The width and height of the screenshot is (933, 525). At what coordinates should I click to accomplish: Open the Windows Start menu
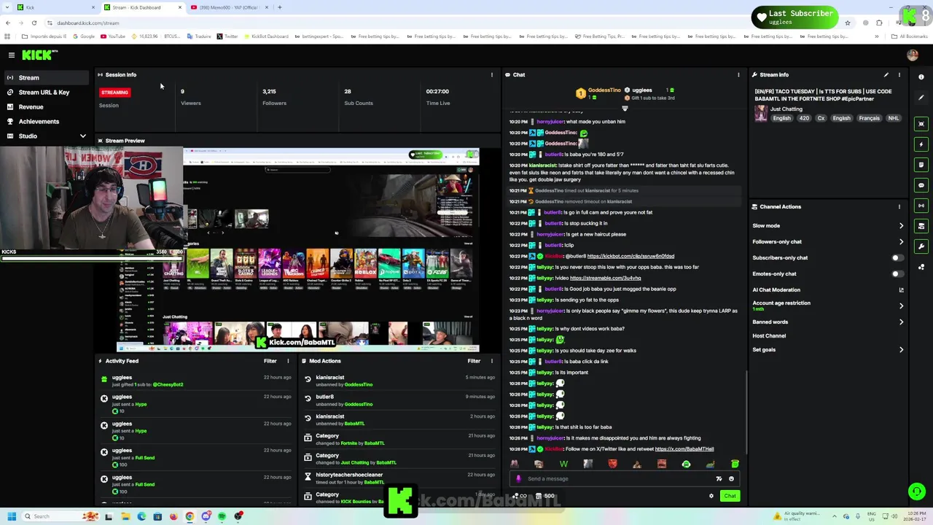pos(11,516)
